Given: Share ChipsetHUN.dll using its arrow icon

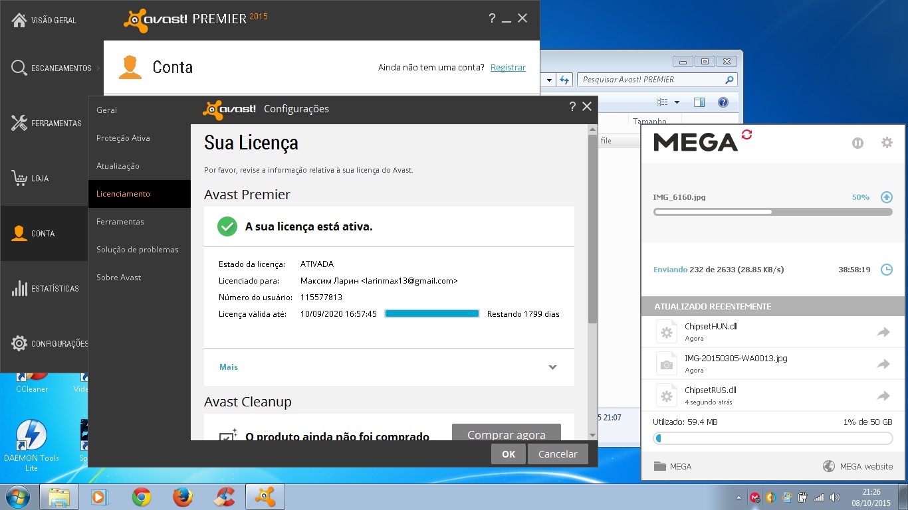Looking at the screenshot, I should pyautogui.click(x=883, y=332).
